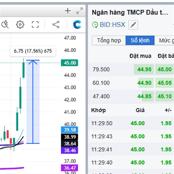Image resolution: width=174 pixels, height=174 pixels.
Task: Toggle fullscreen mode bracket icon
Action: pos(35,24)
